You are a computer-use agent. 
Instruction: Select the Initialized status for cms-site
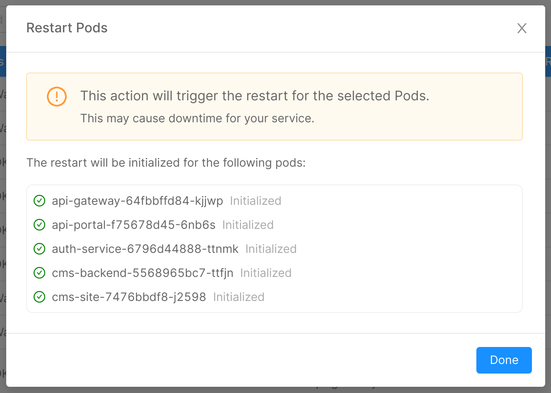(238, 297)
